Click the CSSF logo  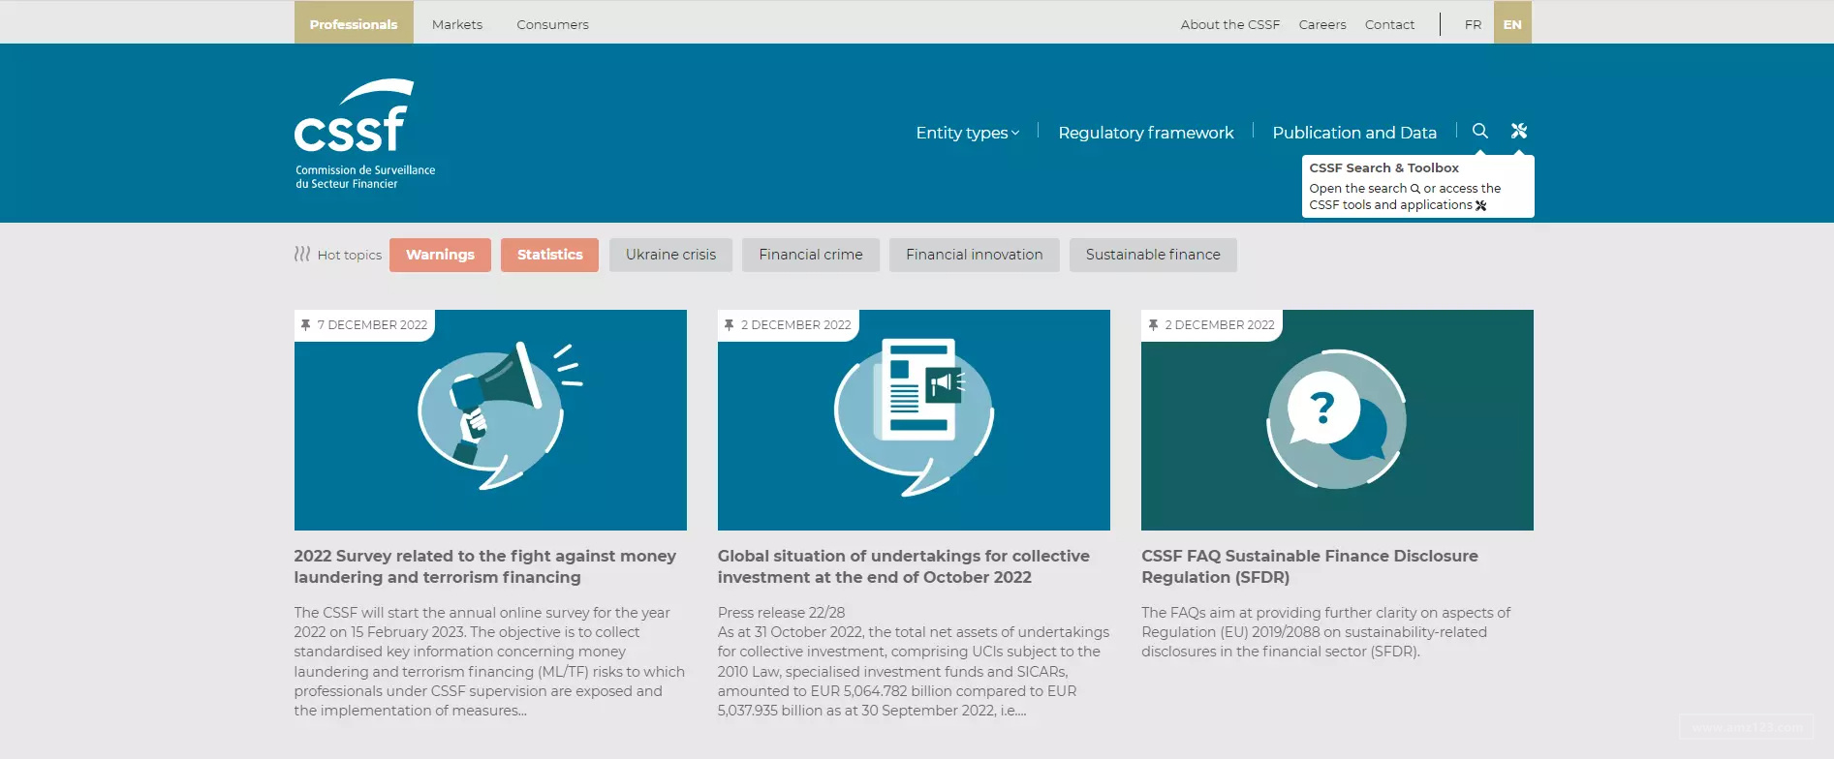tap(365, 134)
